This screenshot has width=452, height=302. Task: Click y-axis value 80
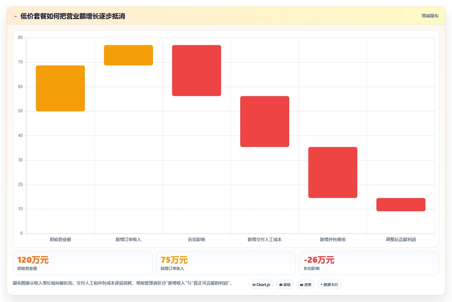tap(20, 38)
